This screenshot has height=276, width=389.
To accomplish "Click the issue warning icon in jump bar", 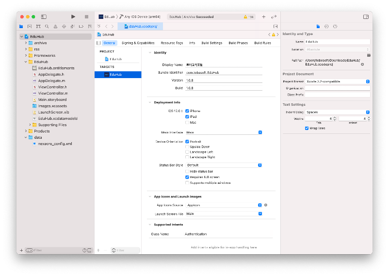I will 274,35.
